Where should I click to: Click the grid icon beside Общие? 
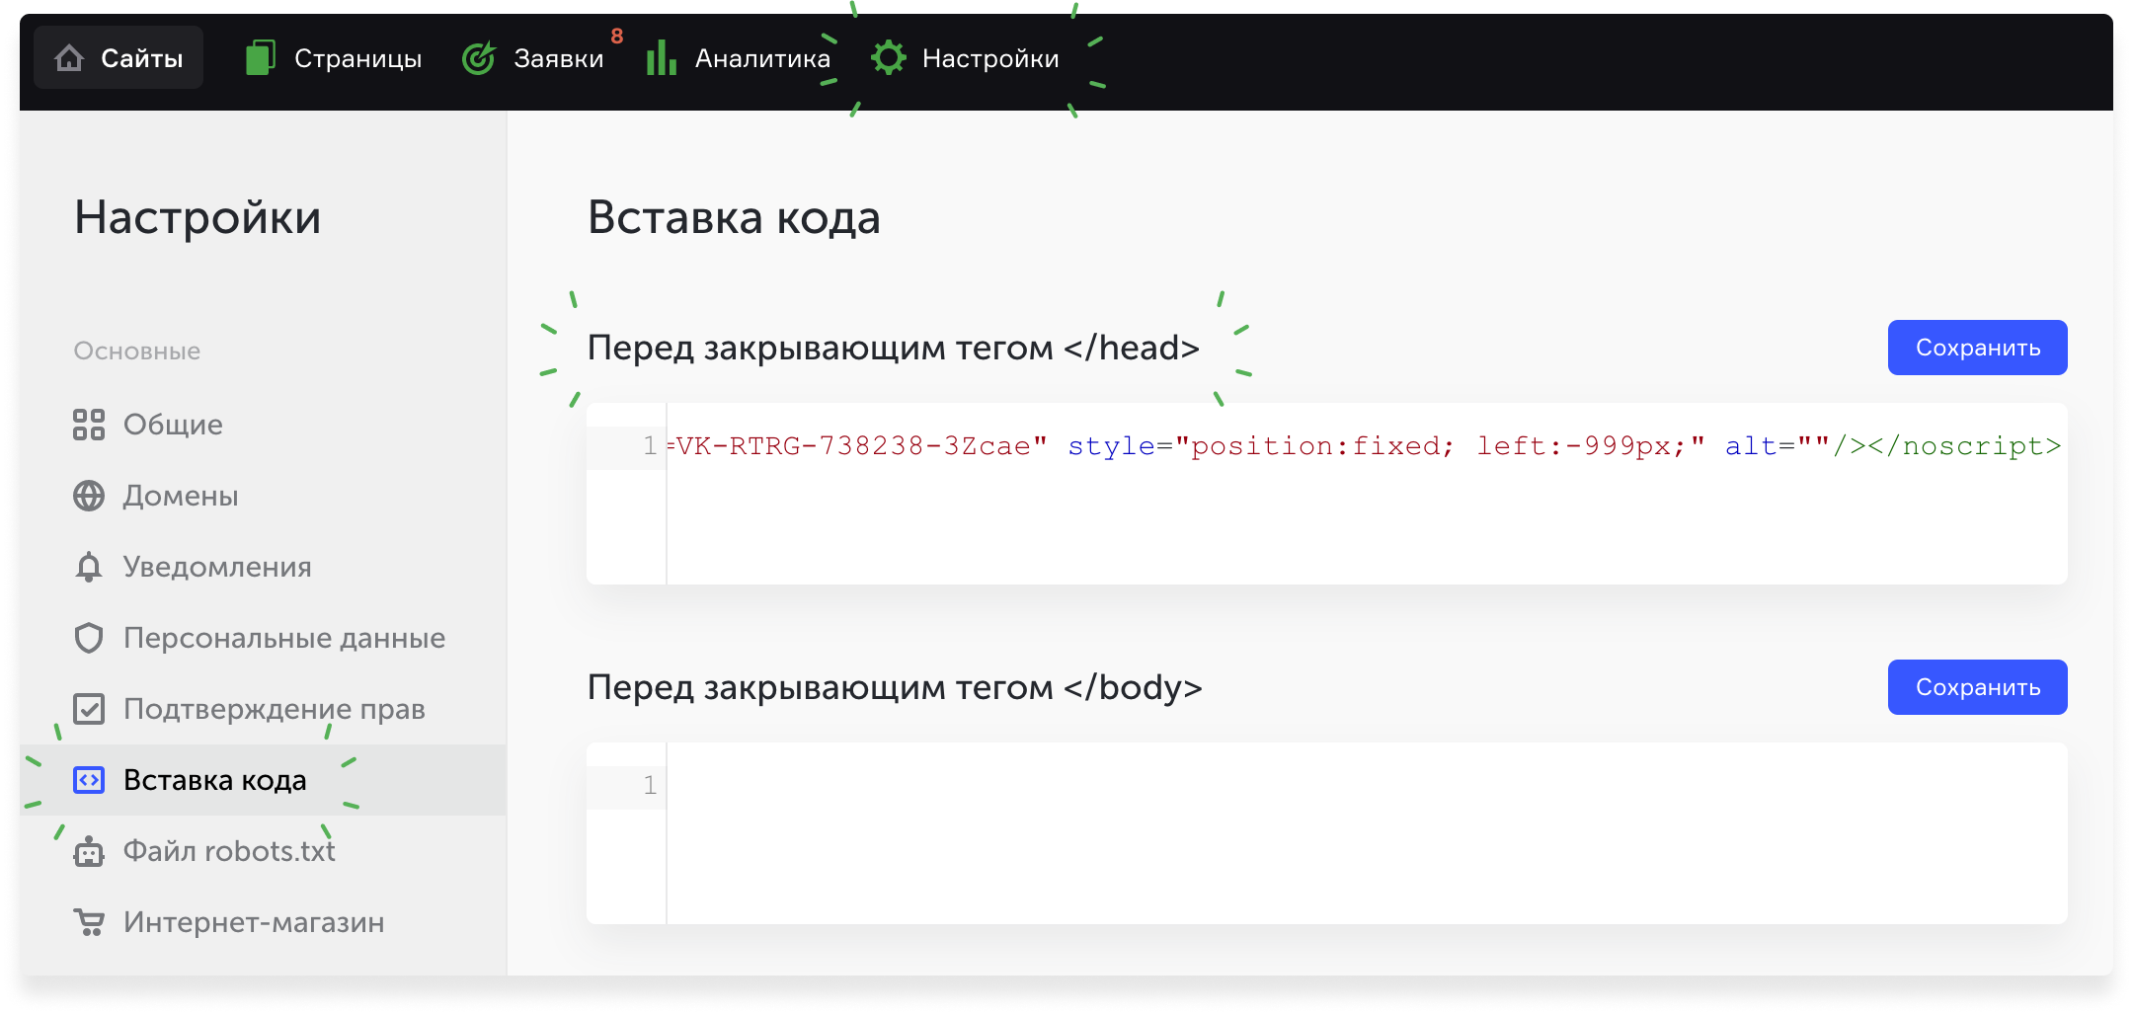coord(89,425)
